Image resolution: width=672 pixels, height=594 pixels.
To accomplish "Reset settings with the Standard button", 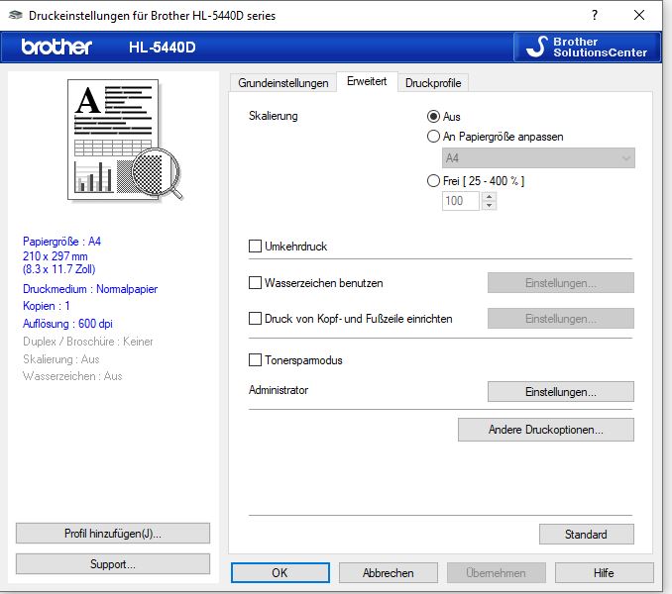I will 587,534.
